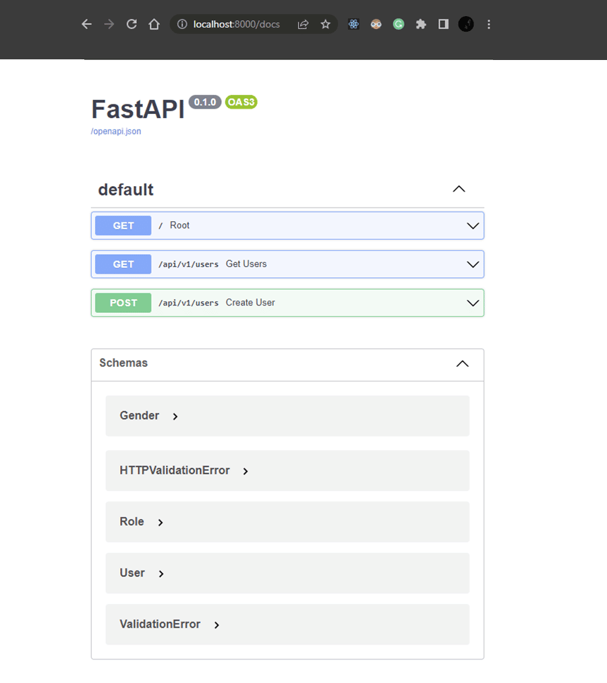The width and height of the screenshot is (607, 683).
Task: Collapse the Schemas section
Action: [x=462, y=363]
